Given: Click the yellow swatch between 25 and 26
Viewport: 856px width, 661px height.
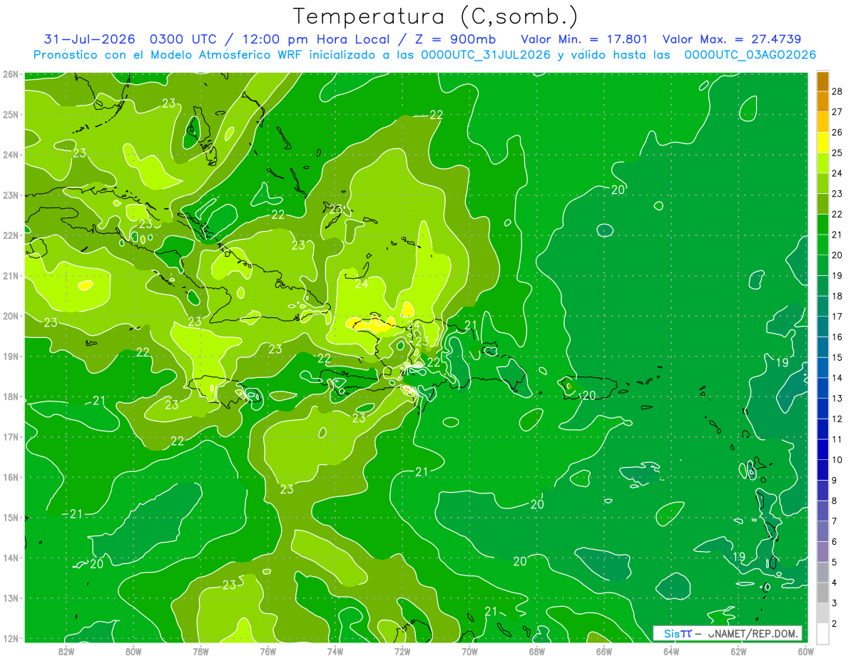Looking at the screenshot, I should tap(822, 143).
